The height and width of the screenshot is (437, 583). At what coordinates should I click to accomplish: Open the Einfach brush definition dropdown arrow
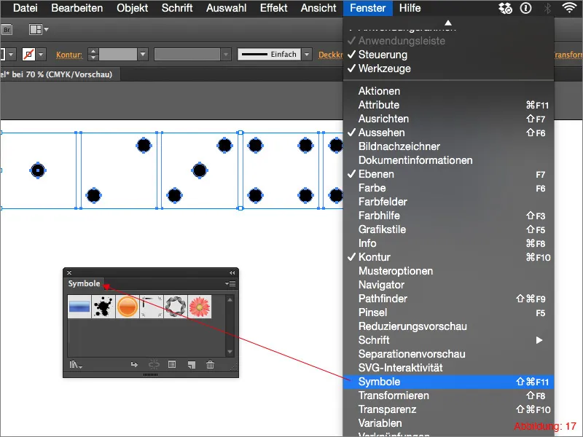307,54
